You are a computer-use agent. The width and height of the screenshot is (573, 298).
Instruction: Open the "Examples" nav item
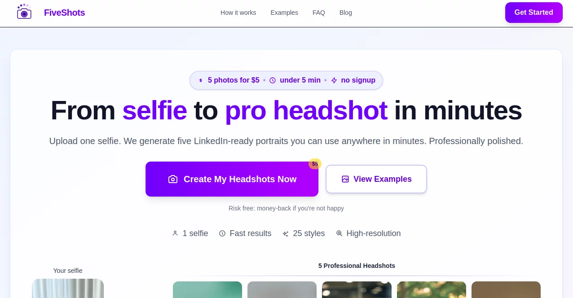click(284, 13)
